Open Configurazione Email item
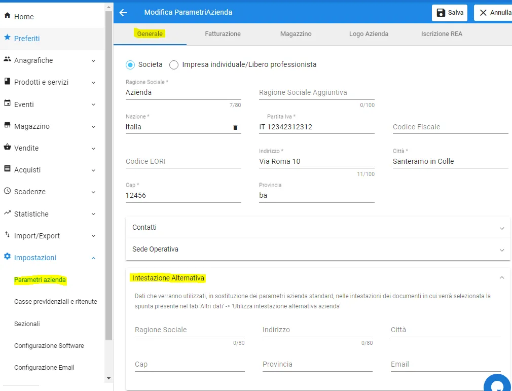512x391 pixels. click(44, 368)
